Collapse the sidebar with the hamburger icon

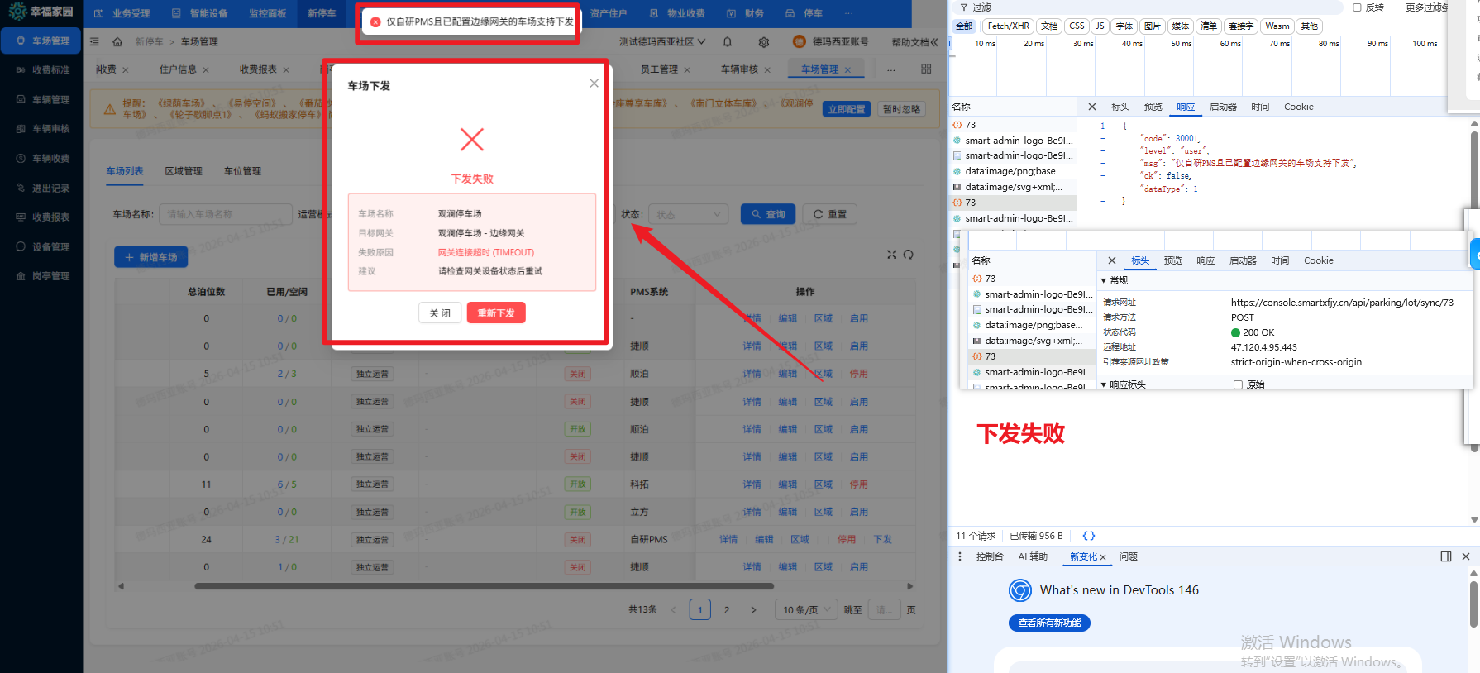pos(94,42)
